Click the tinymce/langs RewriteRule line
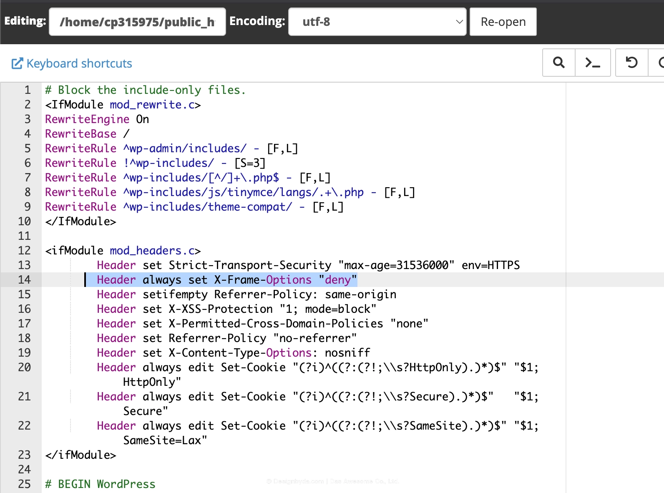 [230, 192]
